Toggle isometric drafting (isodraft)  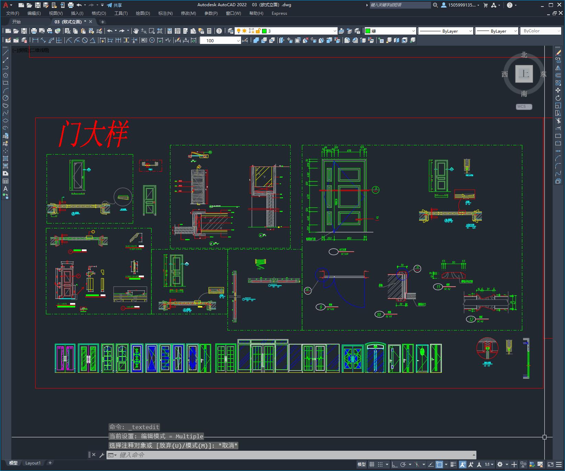point(417,464)
